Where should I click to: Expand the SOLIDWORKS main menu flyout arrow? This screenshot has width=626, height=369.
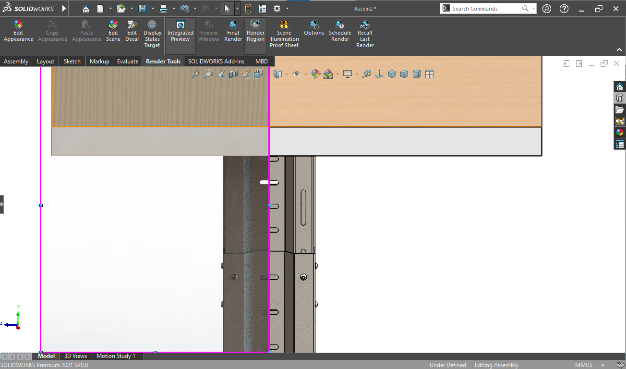pyautogui.click(x=64, y=9)
